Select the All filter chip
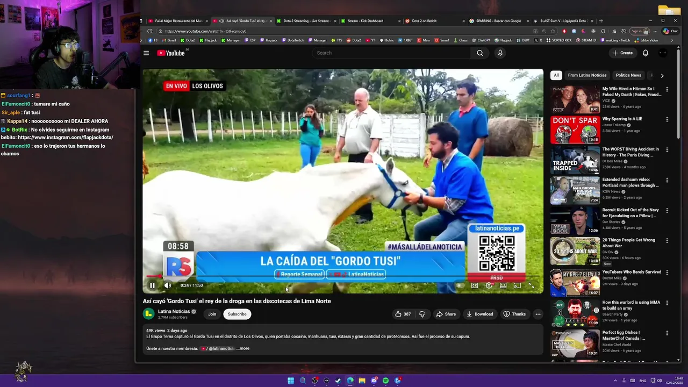This screenshot has height=387, width=688. [556, 75]
